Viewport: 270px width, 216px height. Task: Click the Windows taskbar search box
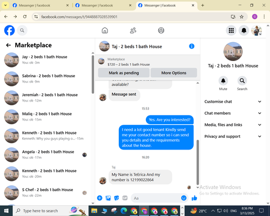(50, 211)
